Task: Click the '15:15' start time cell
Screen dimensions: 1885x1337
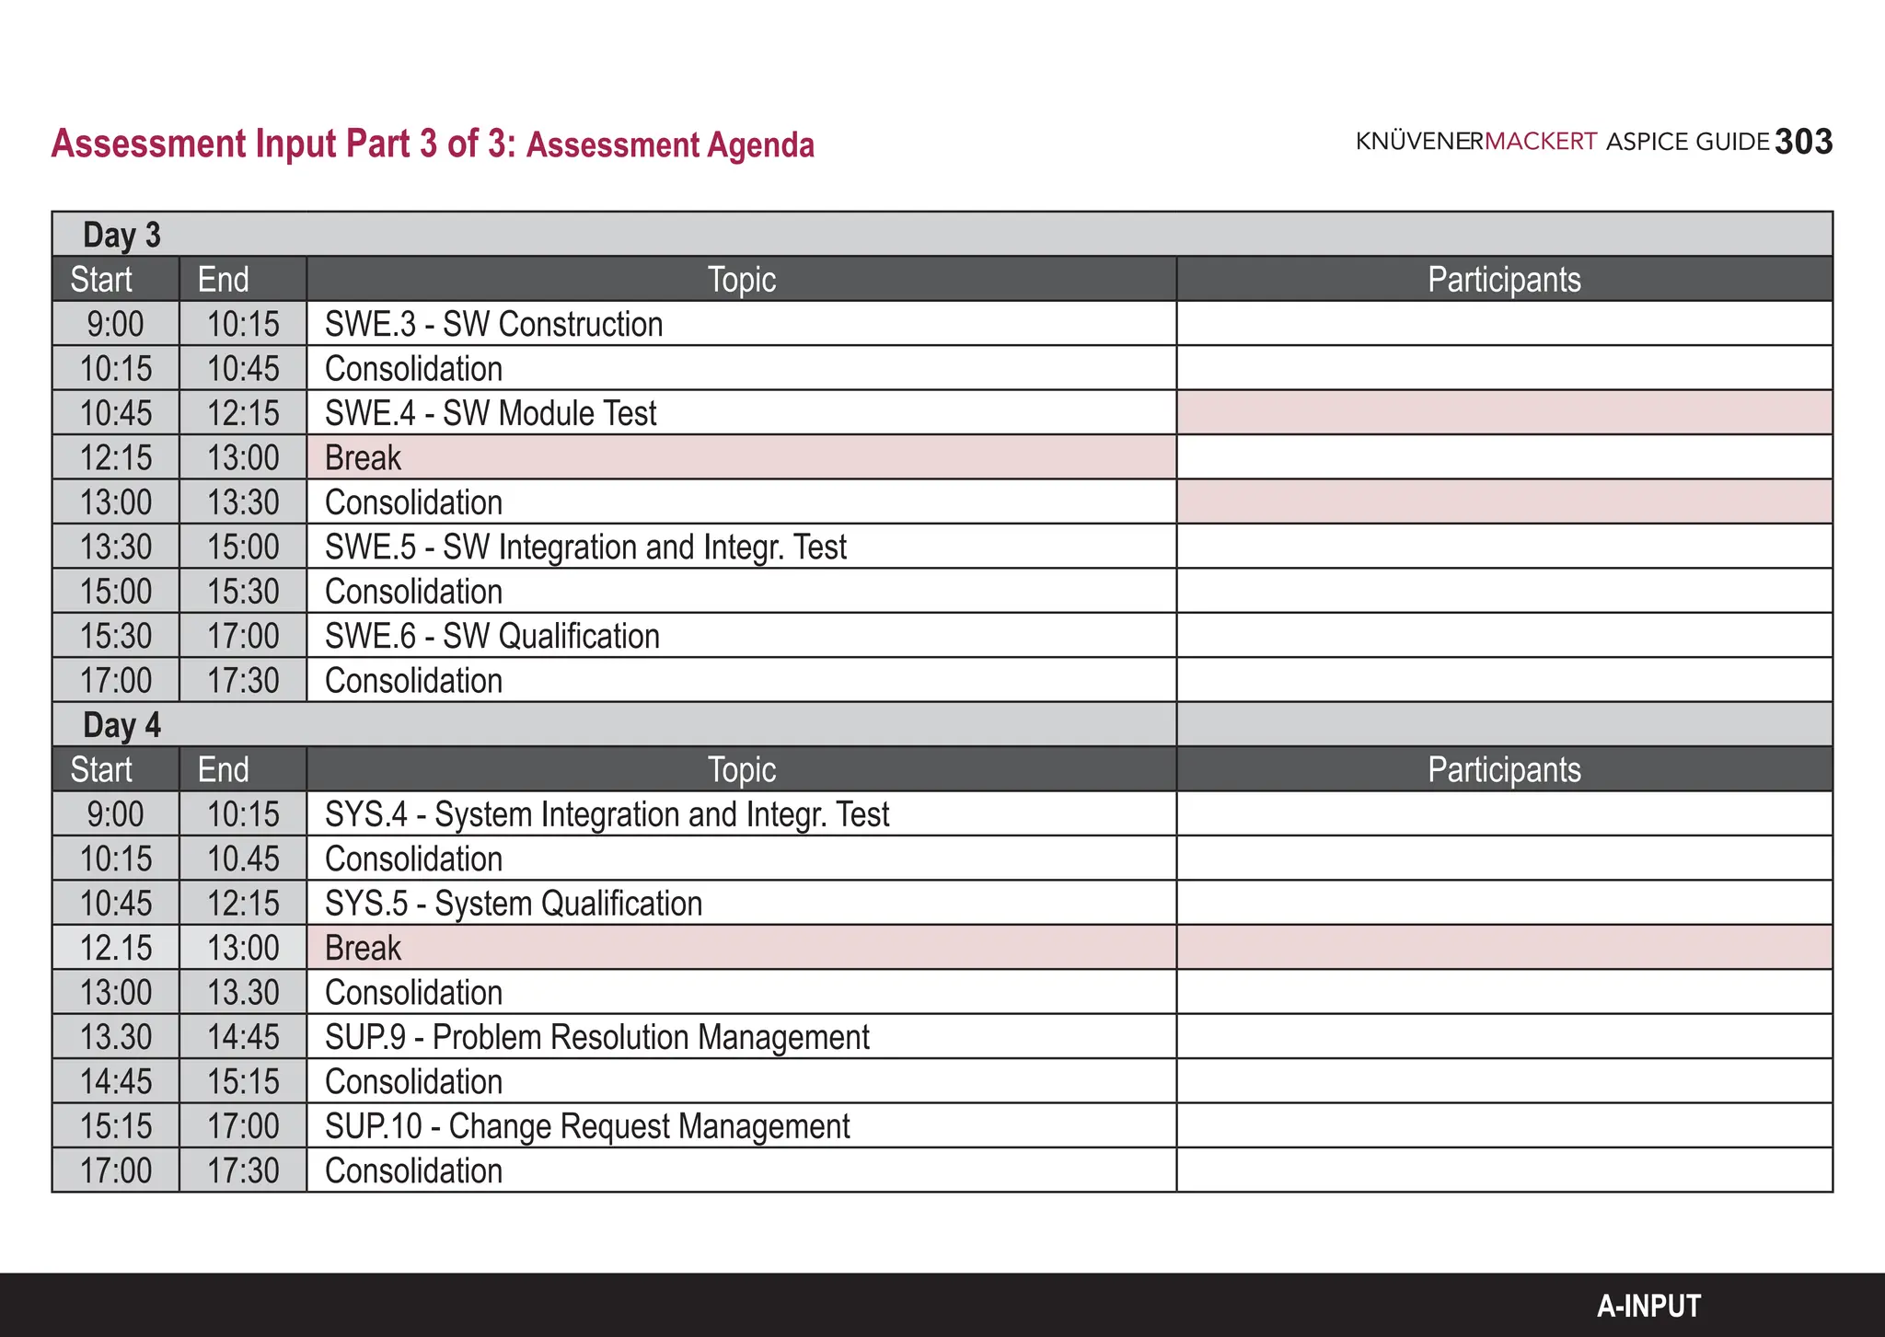Action: pyautogui.click(x=115, y=1126)
